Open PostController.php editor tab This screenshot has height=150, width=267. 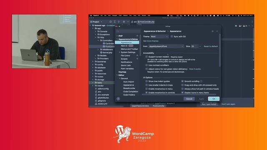[x=146, y=22]
